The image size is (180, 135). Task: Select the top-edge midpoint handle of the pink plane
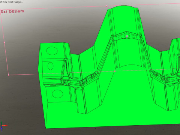pyautogui.click(x=106, y=6)
